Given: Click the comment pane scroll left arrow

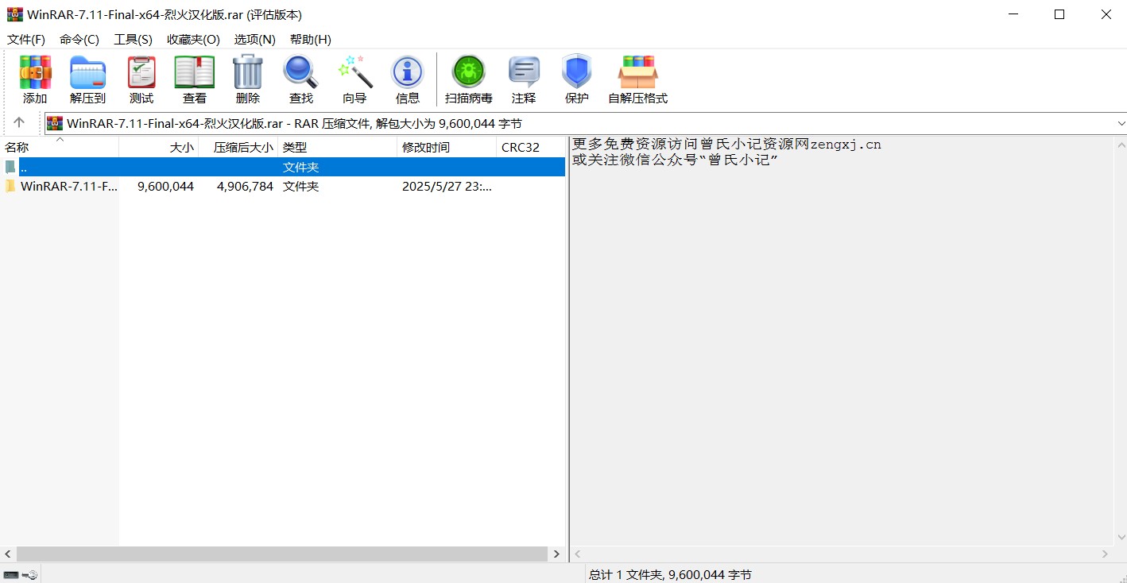Looking at the screenshot, I should click(578, 554).
